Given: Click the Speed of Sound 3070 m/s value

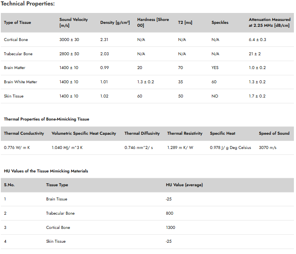Looking at the screenshot, I should [268, 148].
